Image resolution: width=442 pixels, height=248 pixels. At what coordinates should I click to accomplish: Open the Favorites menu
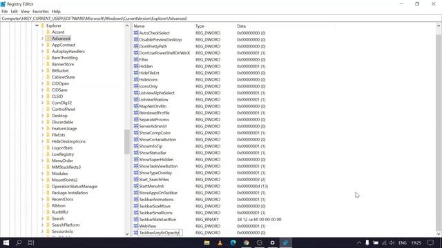click(x=41, y=12)
